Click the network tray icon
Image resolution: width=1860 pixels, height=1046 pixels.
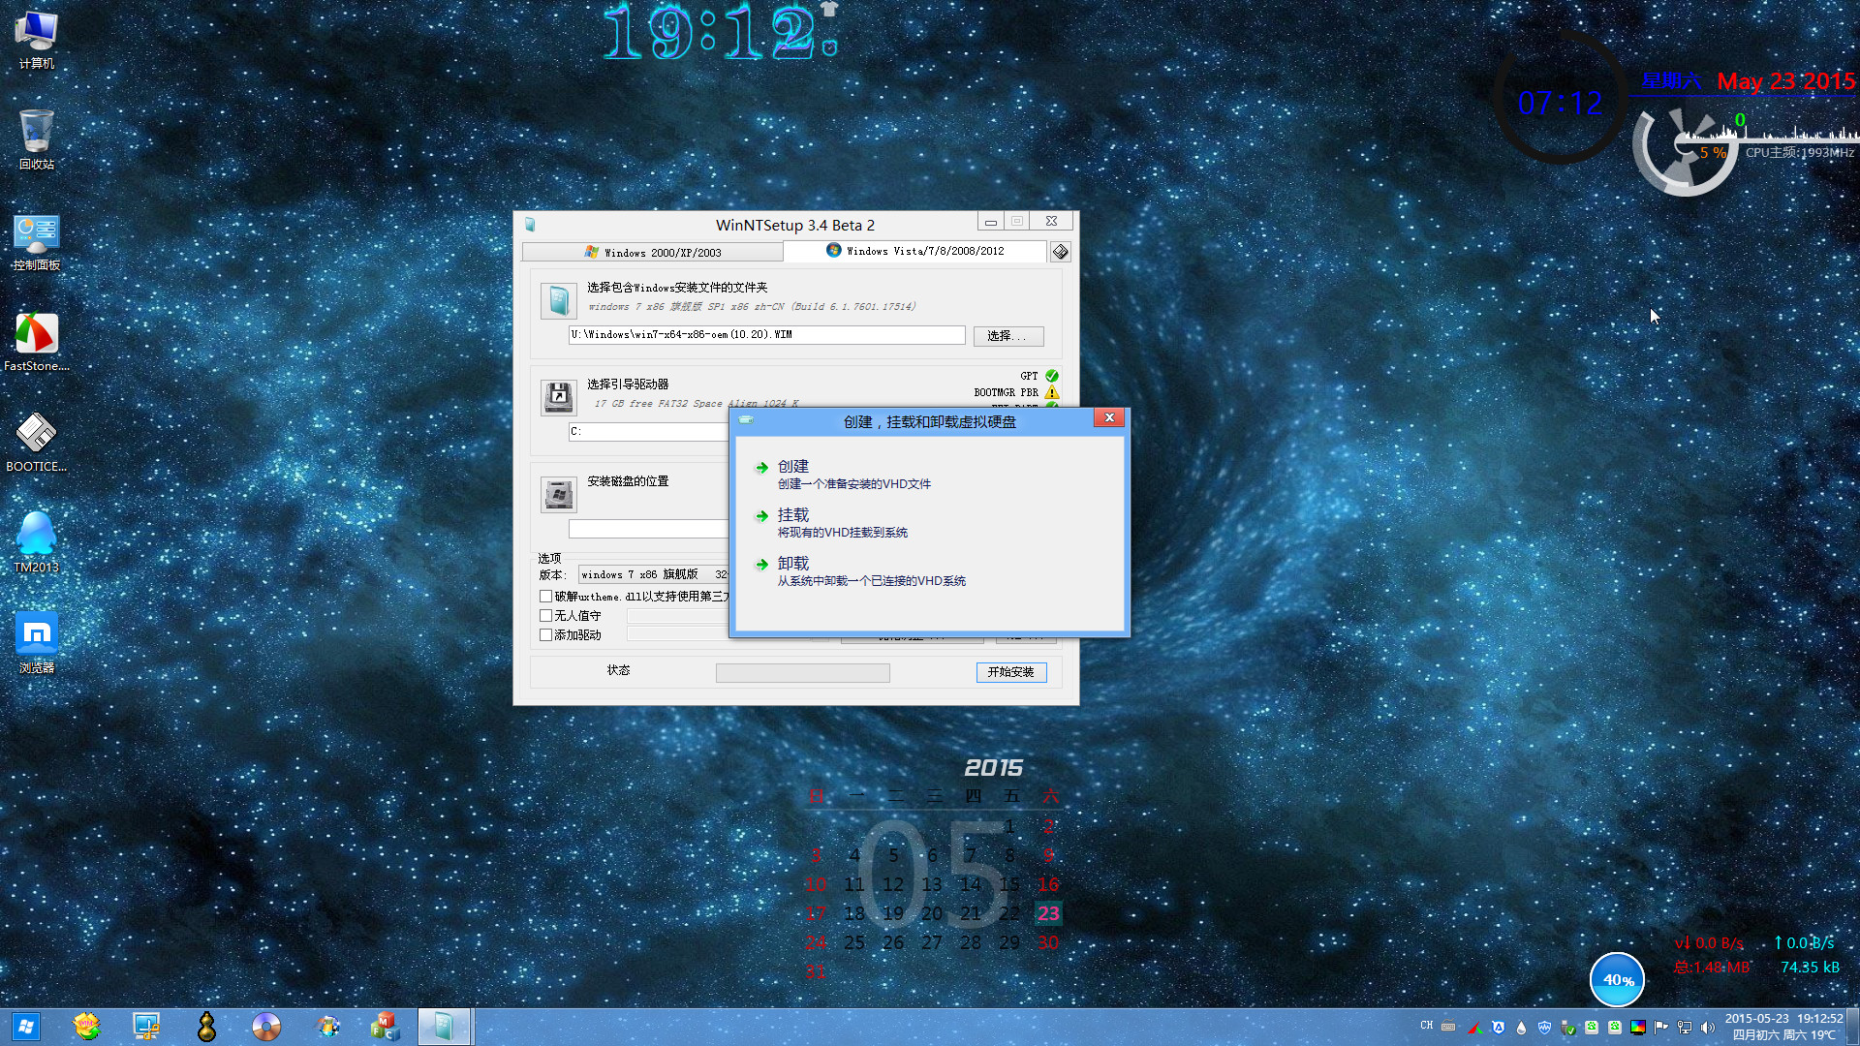[1685, 1028]
